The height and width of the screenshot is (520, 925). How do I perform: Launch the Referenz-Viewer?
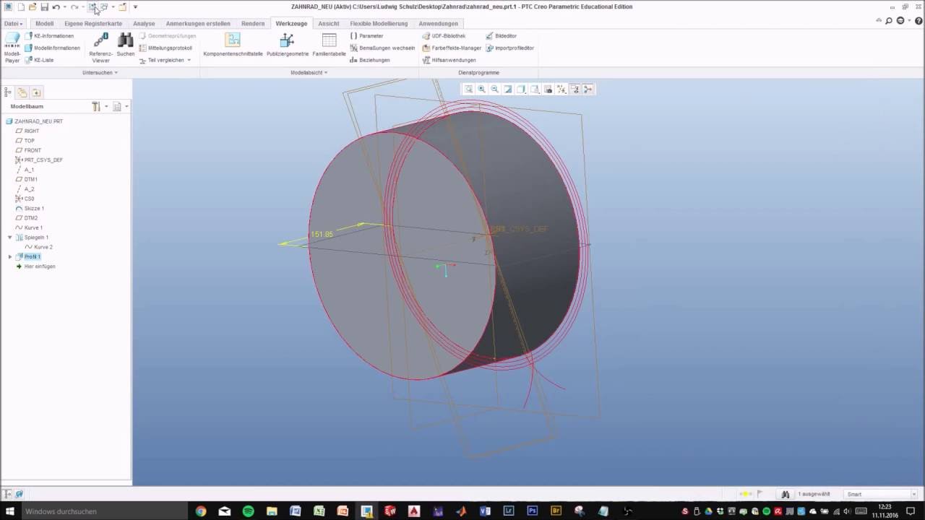(100, 48)
